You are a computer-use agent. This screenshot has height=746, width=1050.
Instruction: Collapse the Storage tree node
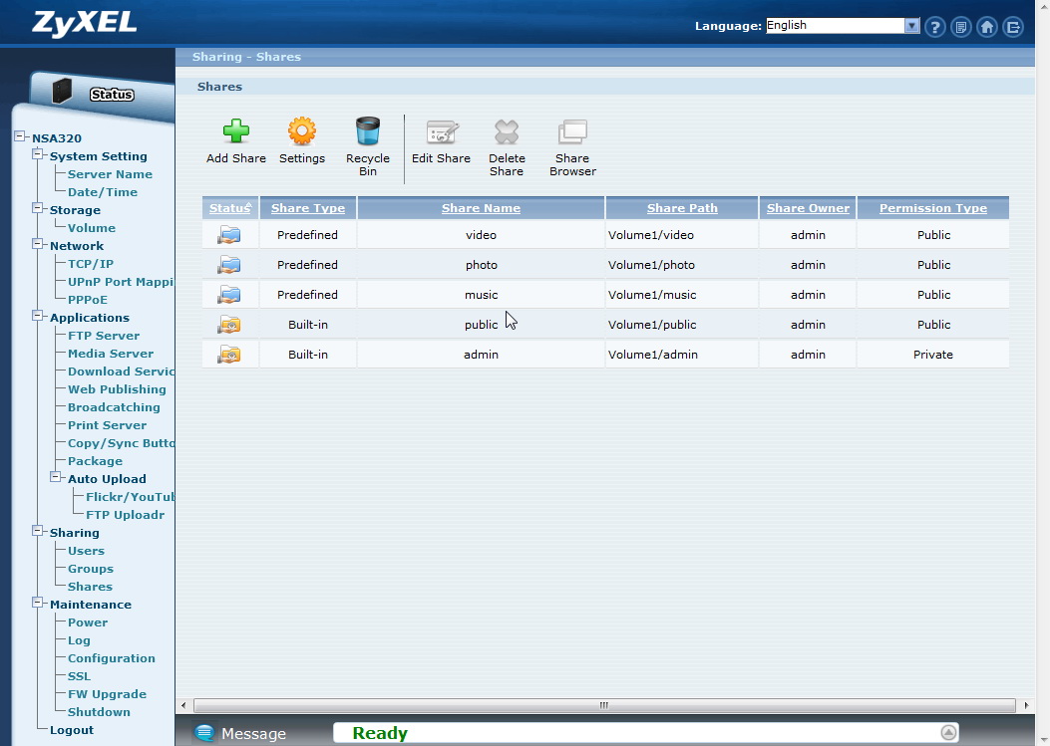(38, 208)
